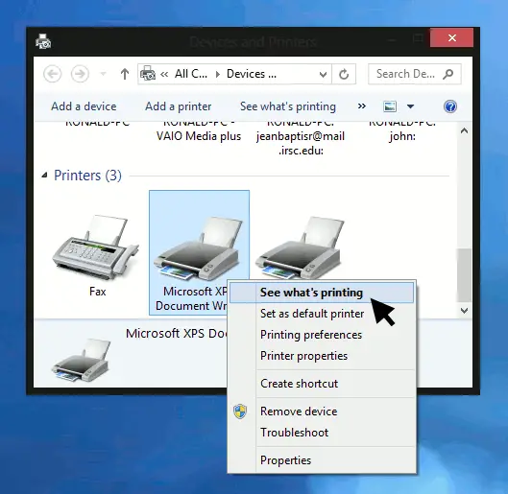This screenshot has width=508, height=494.
Task: Select 'jeanbaptisr@mail.irsc.edu:' device label
Action: (301, 143)
